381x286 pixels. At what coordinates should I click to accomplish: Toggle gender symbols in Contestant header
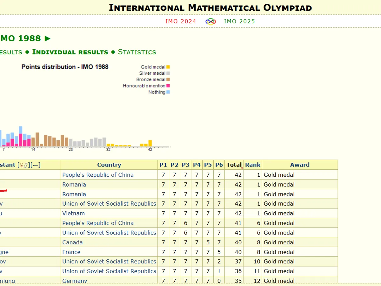pyautogui.click(x=23, y=165)
